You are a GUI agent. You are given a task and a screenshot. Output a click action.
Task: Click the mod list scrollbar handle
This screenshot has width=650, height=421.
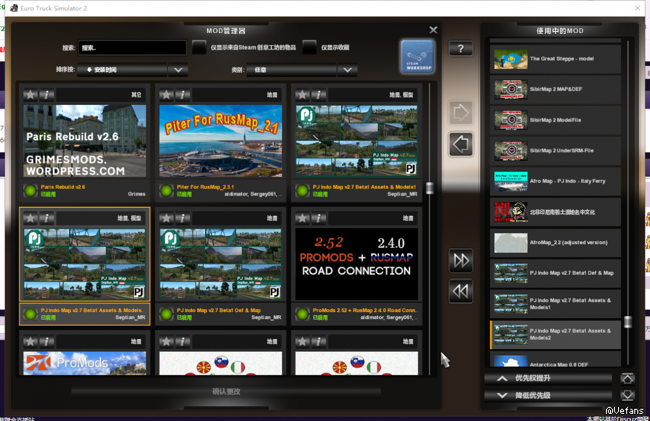click(430, 188)
